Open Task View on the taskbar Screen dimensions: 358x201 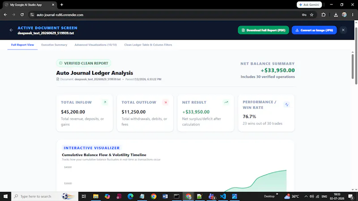tap(84, 196)
